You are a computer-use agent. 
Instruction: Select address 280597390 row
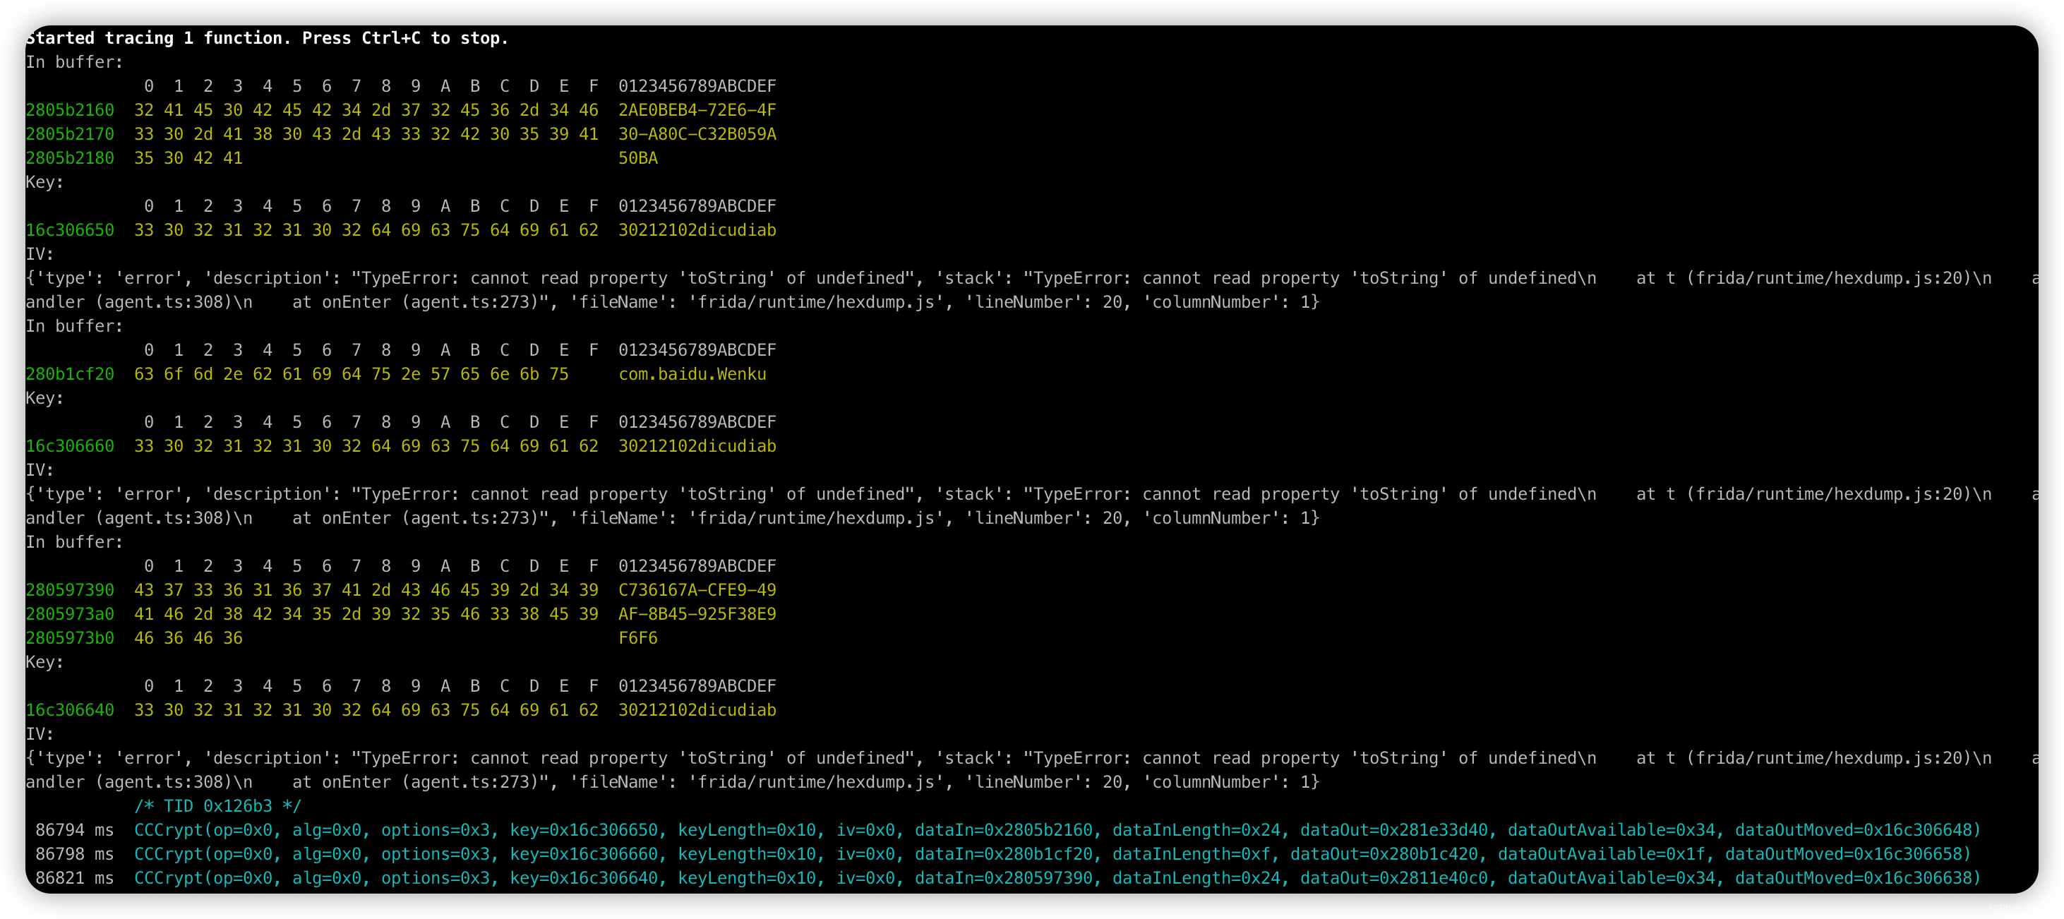click(x=401, y=589)
